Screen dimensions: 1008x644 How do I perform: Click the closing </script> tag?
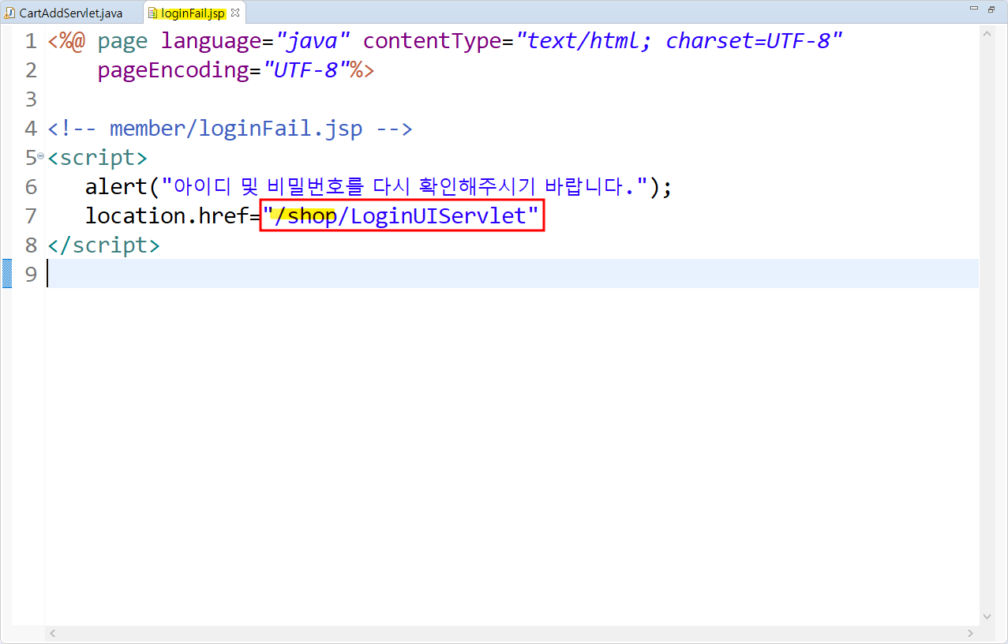click(103, 245)
